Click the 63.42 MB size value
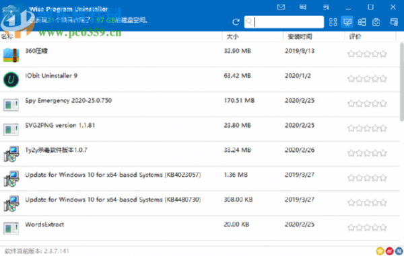The height and width of the screenshot is (256, 404). click(237, 75)
